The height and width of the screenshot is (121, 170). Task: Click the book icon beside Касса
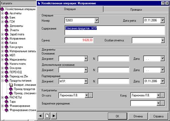pos(6,43)
